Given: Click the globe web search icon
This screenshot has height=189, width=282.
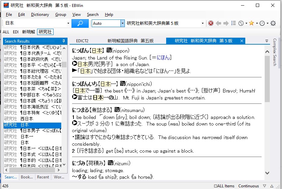Looking at the screenshot, I should click(241, 23).
